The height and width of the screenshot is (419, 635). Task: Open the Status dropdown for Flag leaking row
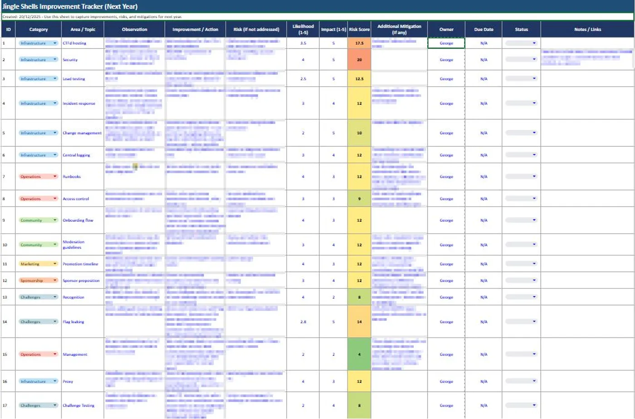[534, 322]
